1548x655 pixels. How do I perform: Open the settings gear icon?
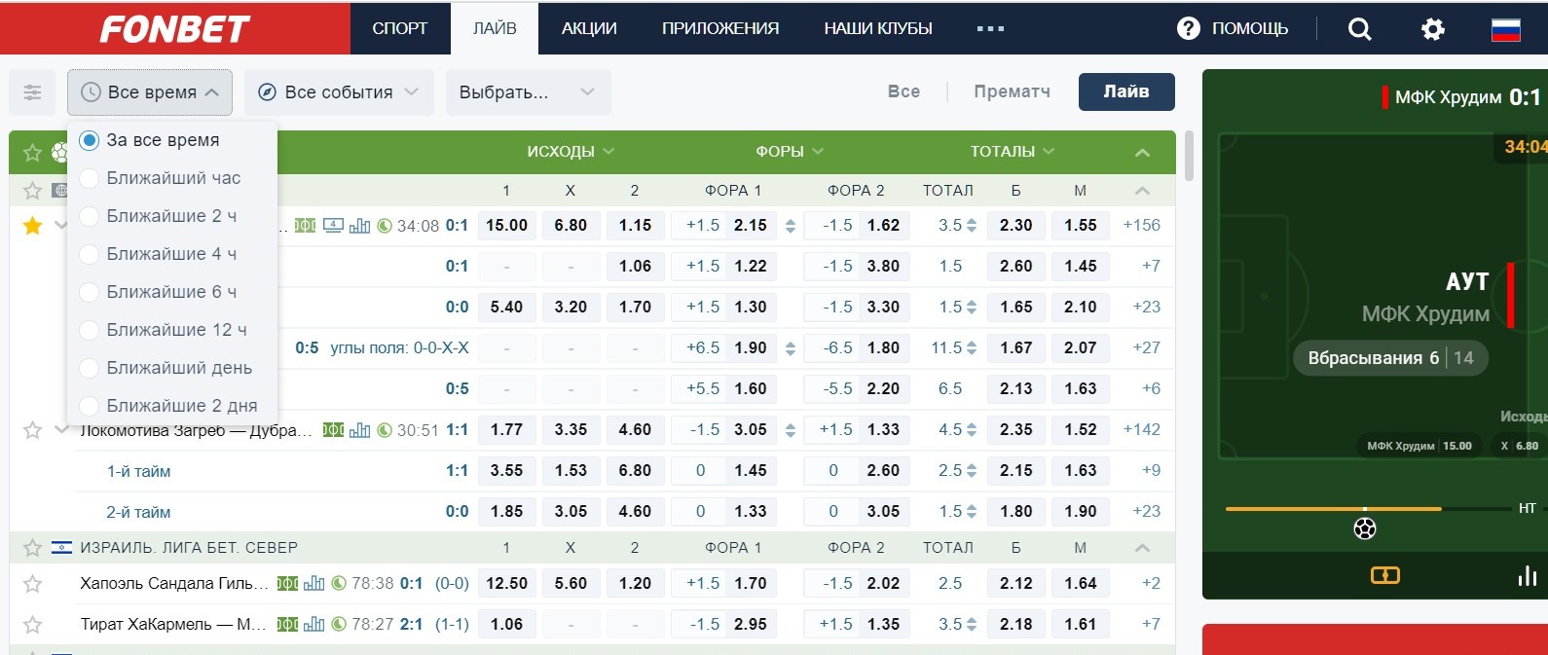(1433, 29)
